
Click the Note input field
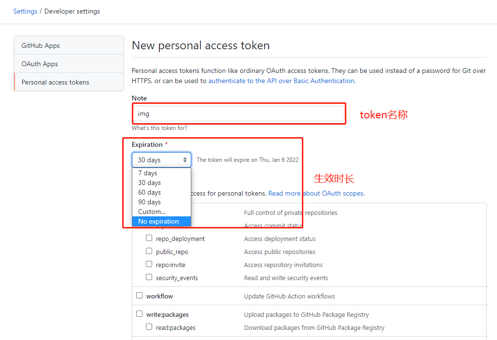(239, 113)
